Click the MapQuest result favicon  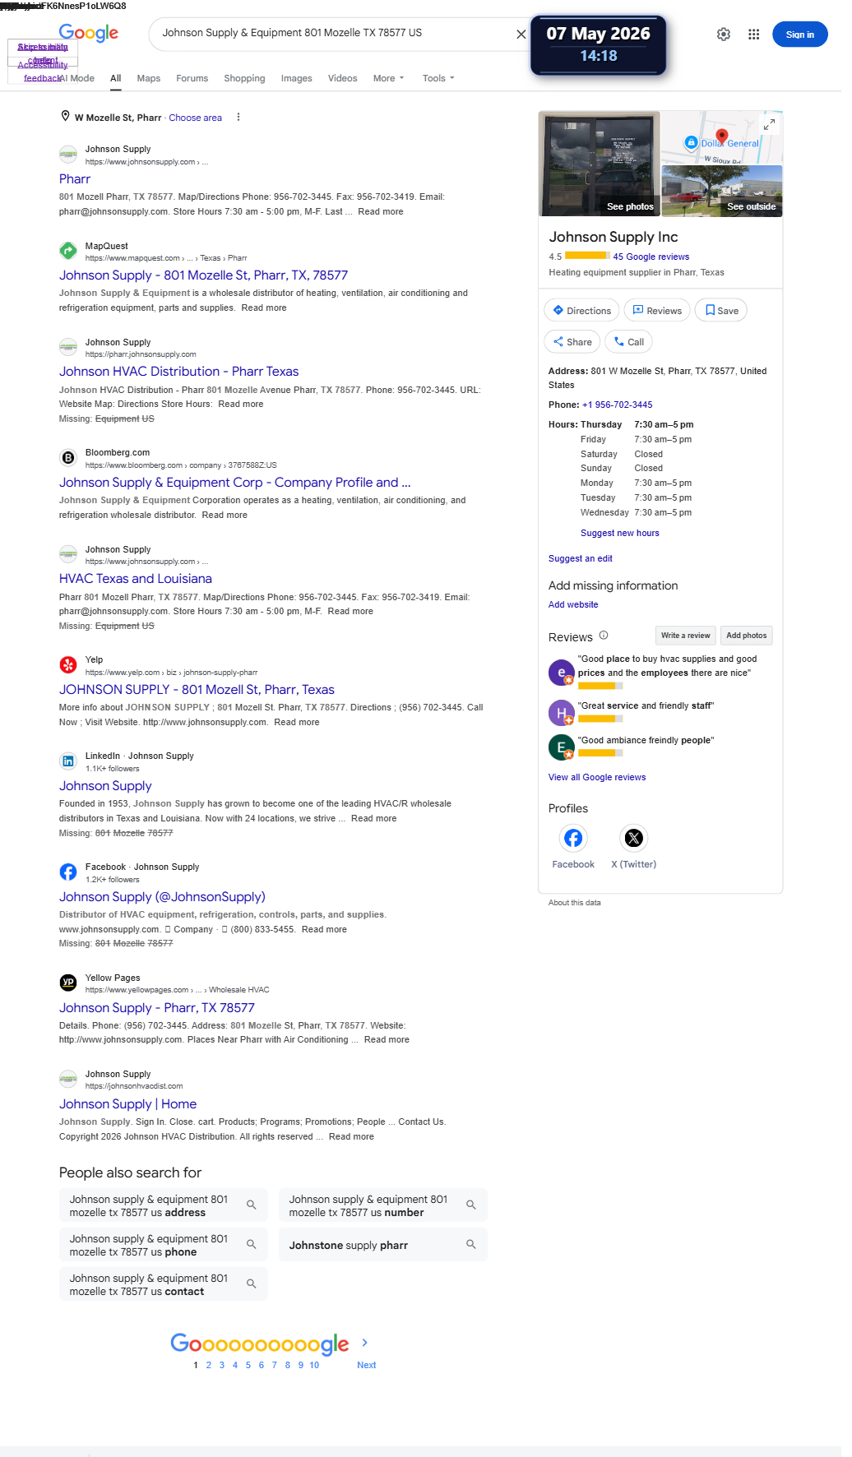pos(68,251)
